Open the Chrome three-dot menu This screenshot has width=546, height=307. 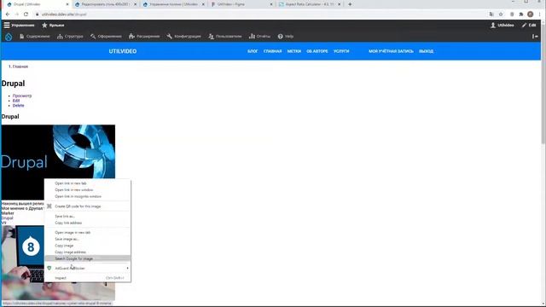[x=540, y=14]
